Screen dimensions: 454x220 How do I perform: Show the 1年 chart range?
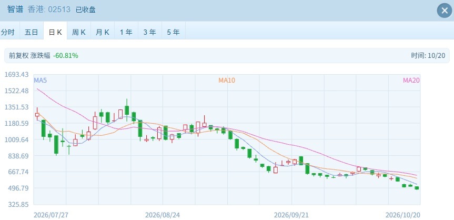126,32
